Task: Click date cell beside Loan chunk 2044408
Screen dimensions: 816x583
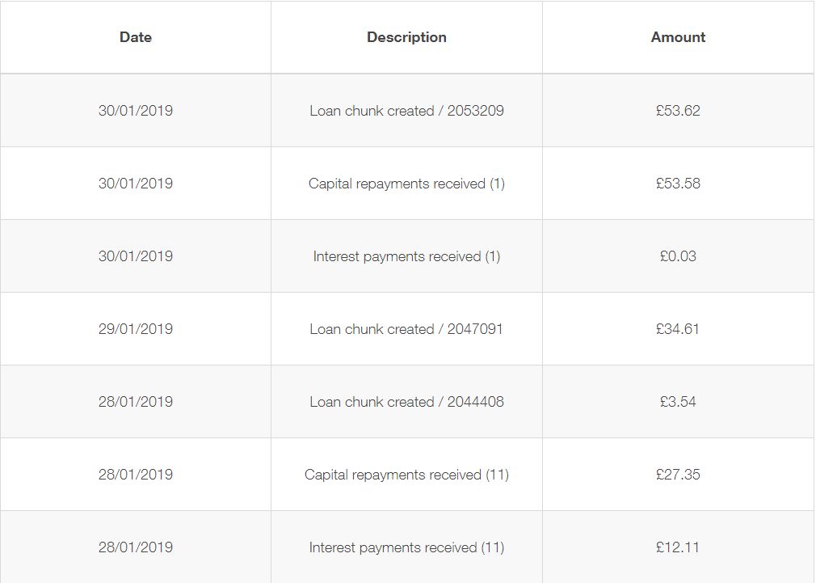Action: 135,402
